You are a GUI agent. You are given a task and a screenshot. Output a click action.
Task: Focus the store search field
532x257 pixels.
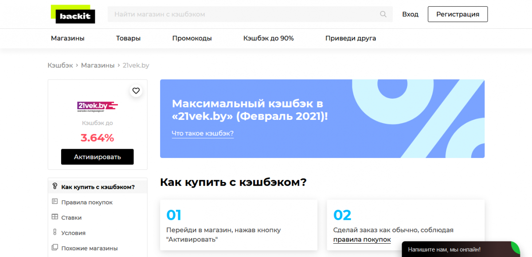tap(250, 14)
